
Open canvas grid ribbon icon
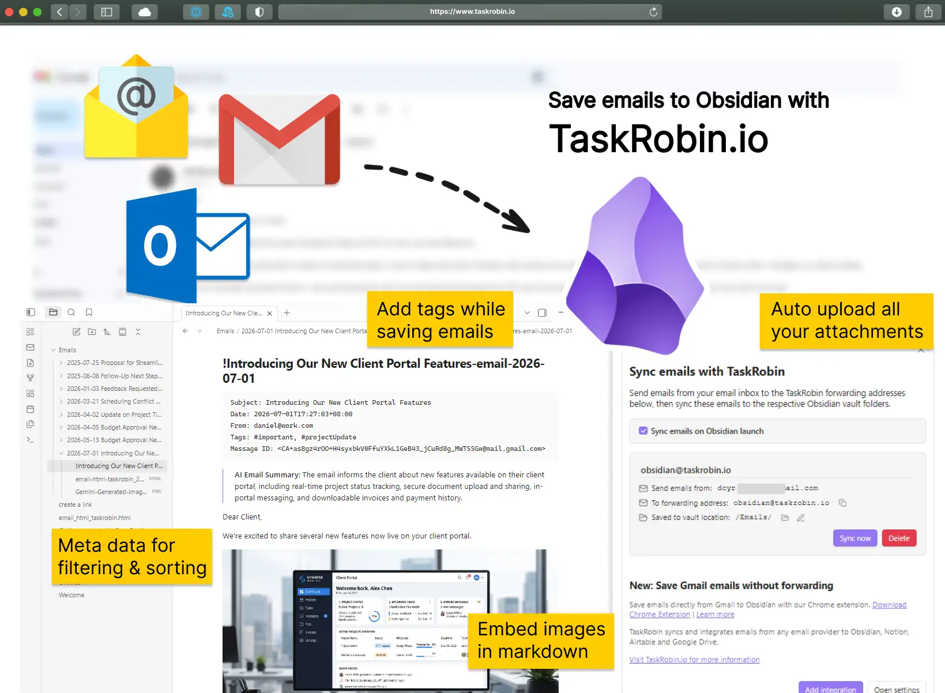click(31, 394)
